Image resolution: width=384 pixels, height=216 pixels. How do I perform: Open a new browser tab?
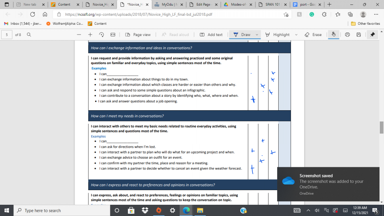tap(329, 4)
